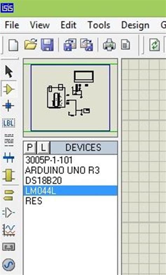Select the Selection Mode arrow tool
Screen dimensions: 166x275
(9, 71)
